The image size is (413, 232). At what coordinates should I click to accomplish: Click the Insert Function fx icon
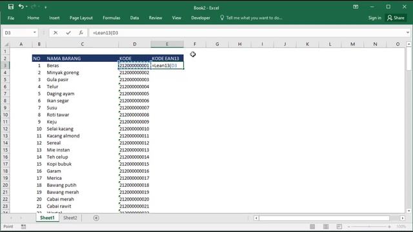click(81, 33)
